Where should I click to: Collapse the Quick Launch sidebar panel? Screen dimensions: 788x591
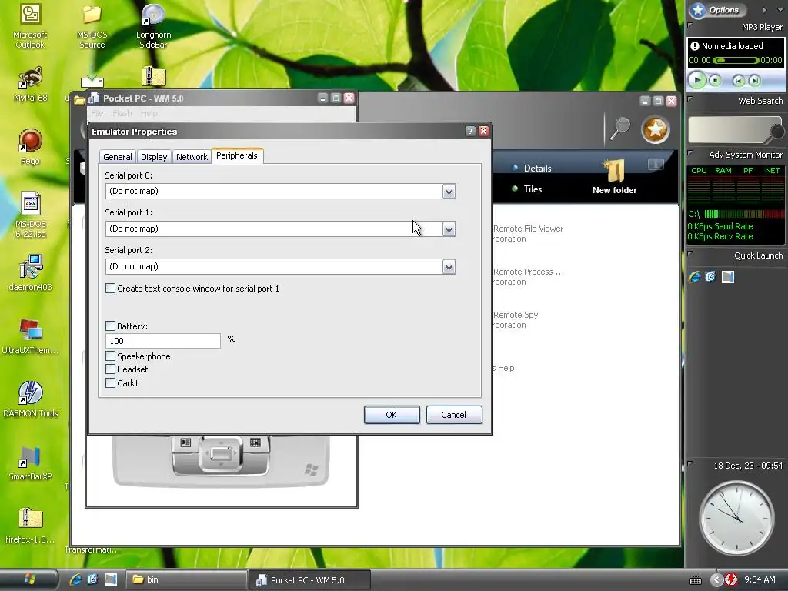point(690,254)
